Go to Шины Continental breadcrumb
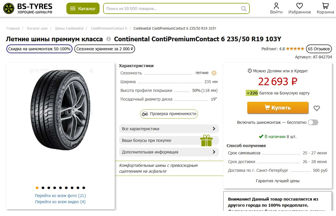Image resolution: width=336 pixels, height=216 pixels. [x=69, y=28]
